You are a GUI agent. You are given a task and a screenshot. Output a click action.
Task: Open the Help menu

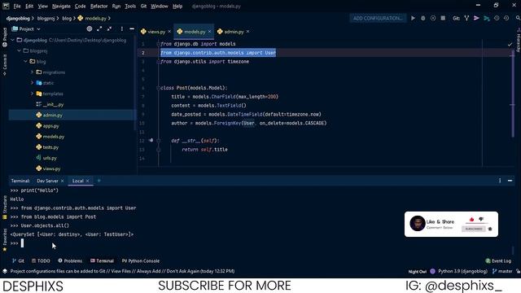point(177,6)
